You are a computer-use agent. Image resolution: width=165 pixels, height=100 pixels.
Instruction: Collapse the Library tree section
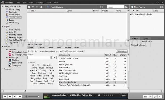point(2,7)
